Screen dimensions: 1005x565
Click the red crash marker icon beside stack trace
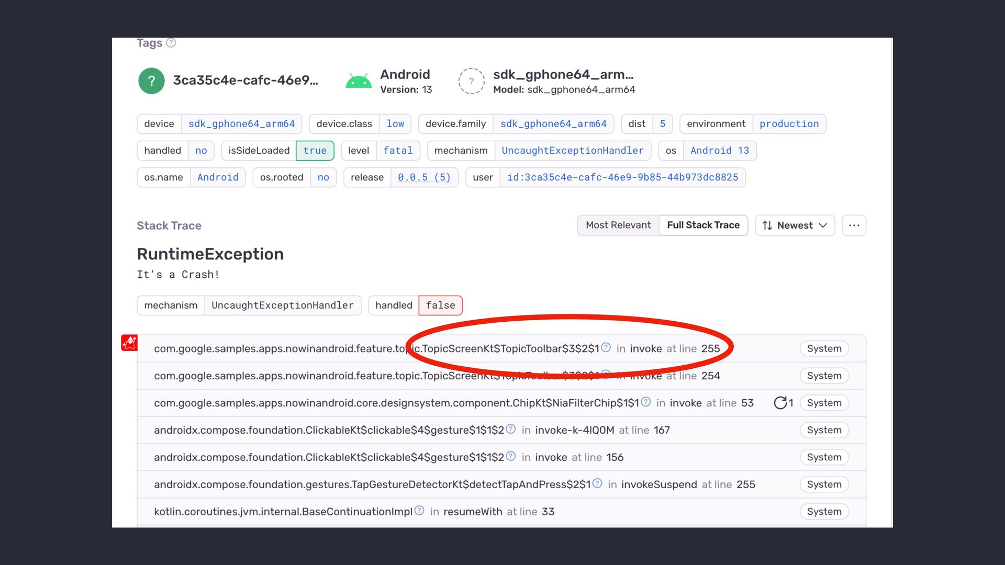[129, 343]
